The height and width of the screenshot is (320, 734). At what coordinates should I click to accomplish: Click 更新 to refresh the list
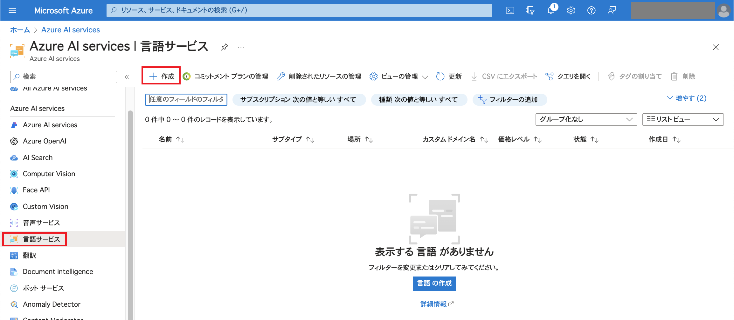pyautogui.click(x=449, y=77)
